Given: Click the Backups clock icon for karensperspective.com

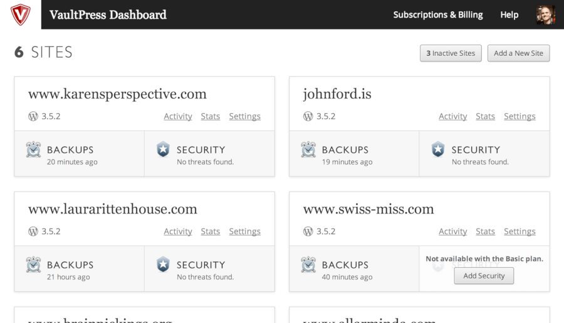Looking at the screenshot, I should (x=34, y=150).
